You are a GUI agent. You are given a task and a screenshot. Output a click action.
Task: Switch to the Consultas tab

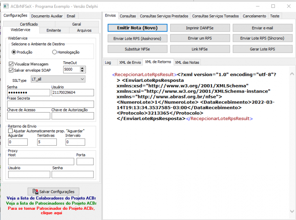[x=128, y=16]
